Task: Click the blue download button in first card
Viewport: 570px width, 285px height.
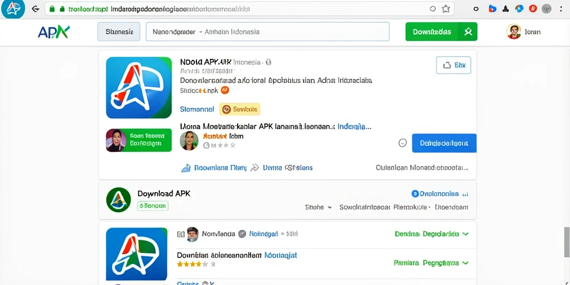Action: [x=444, y=143]
